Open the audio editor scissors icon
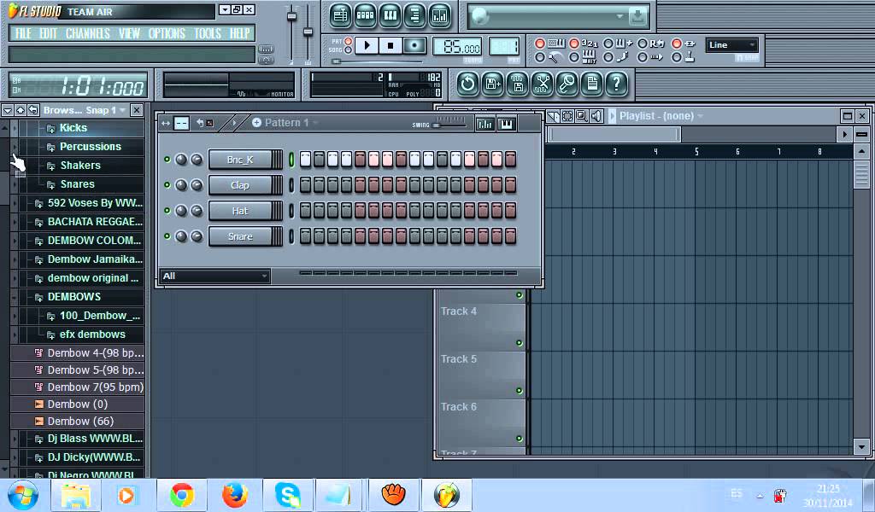The height and width of the screenshot is (512, 875). (x=542, y=84)
